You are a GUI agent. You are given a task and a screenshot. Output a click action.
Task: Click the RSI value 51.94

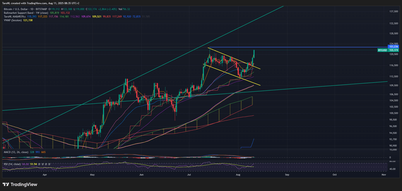click(34, 163)
